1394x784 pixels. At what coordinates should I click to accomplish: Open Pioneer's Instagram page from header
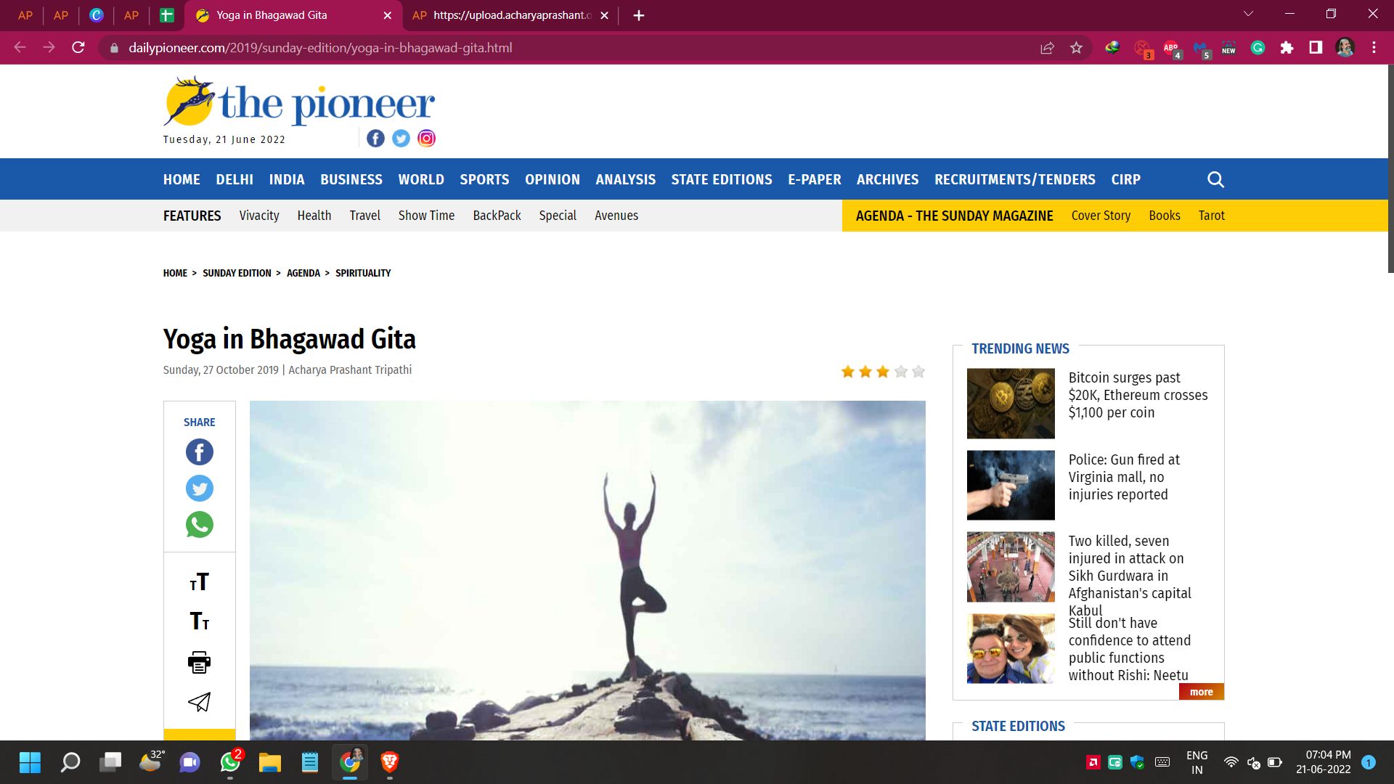(427, 139)
